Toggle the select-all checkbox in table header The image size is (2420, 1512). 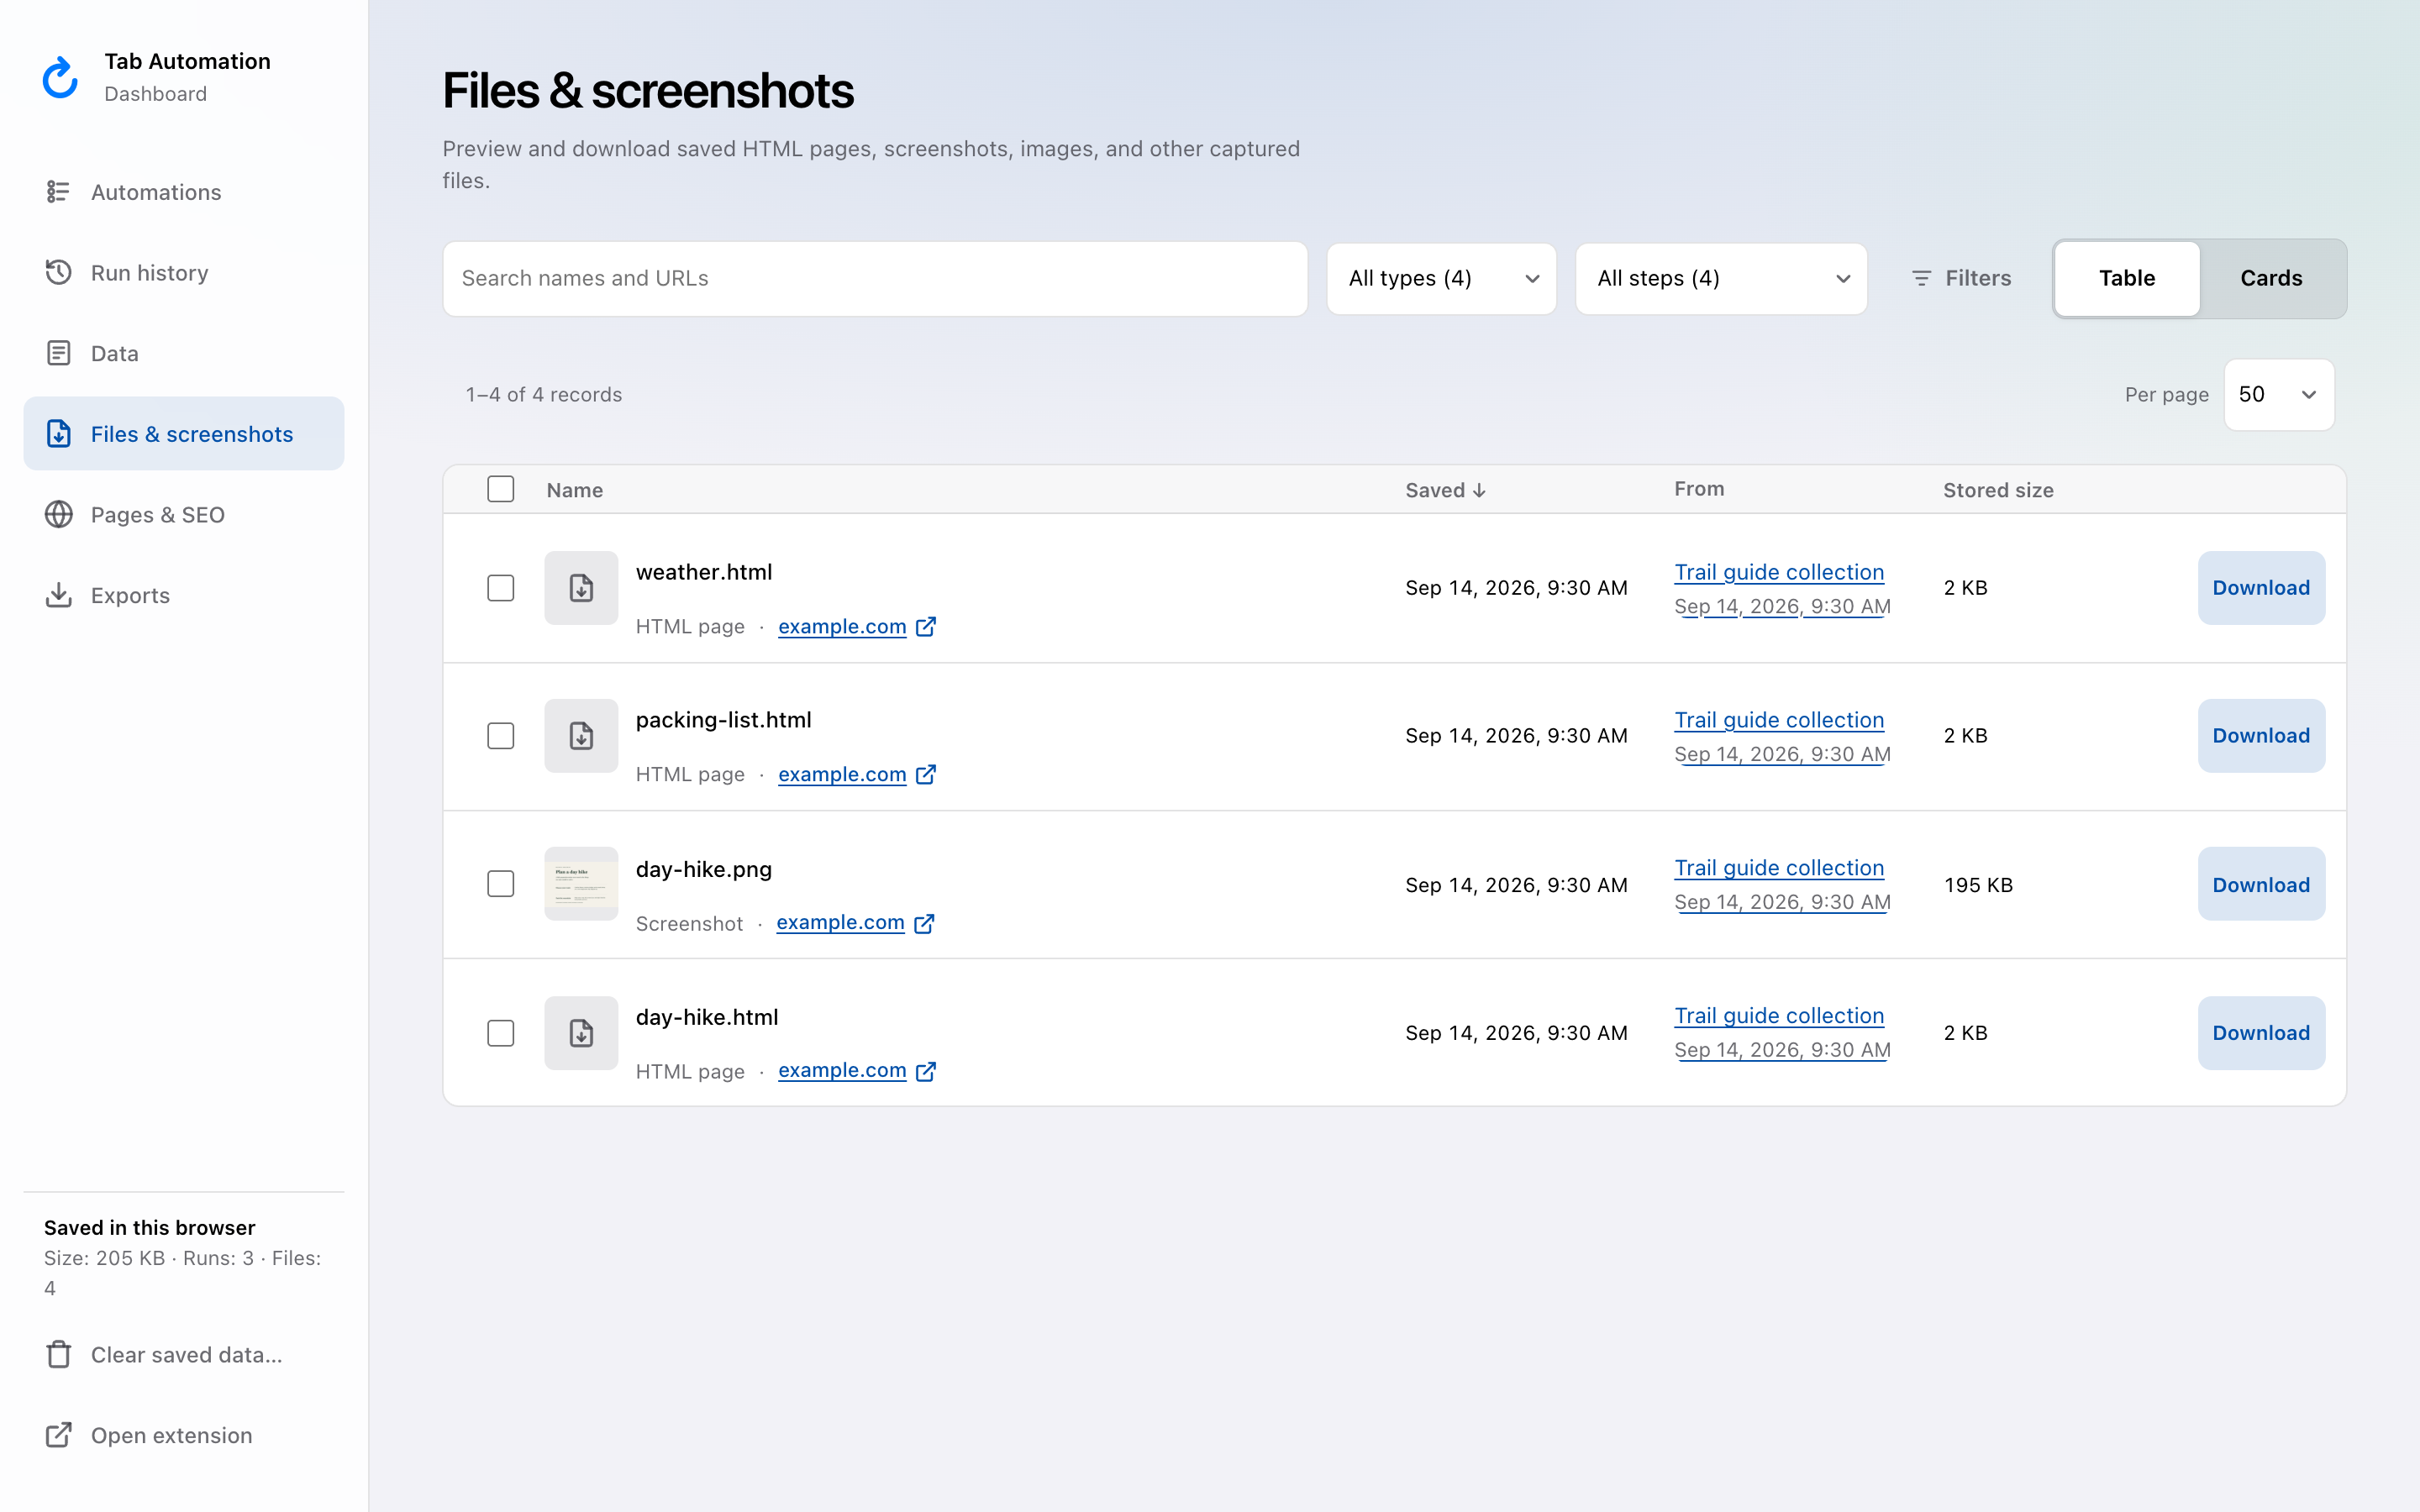pos(500,489)
